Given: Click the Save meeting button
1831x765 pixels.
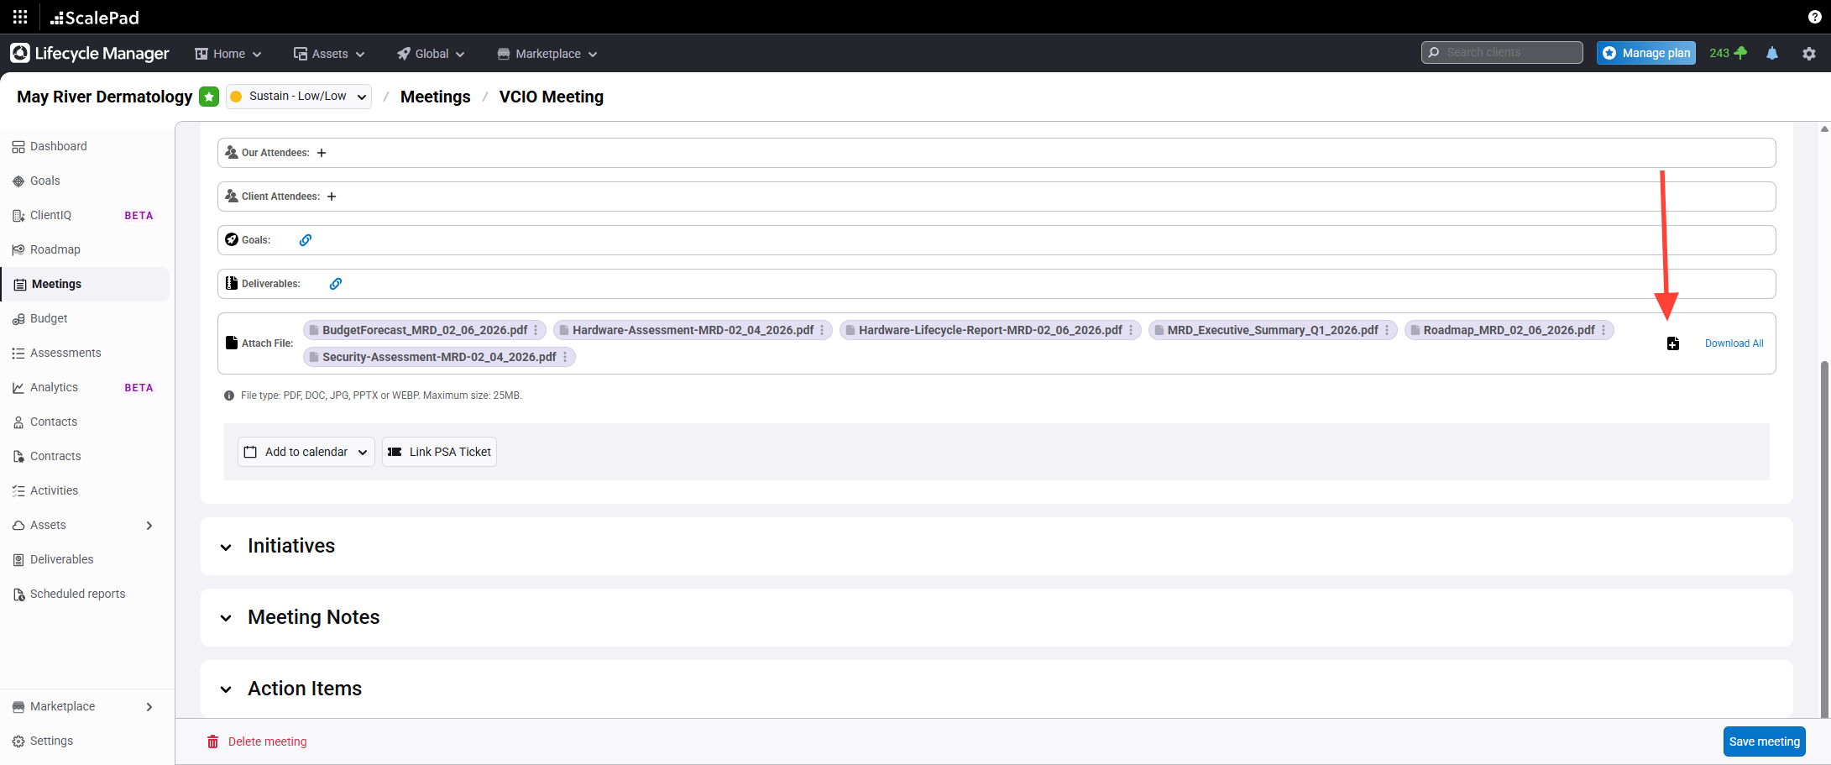Looking at the screenshot, I should tap(1764, 741).
